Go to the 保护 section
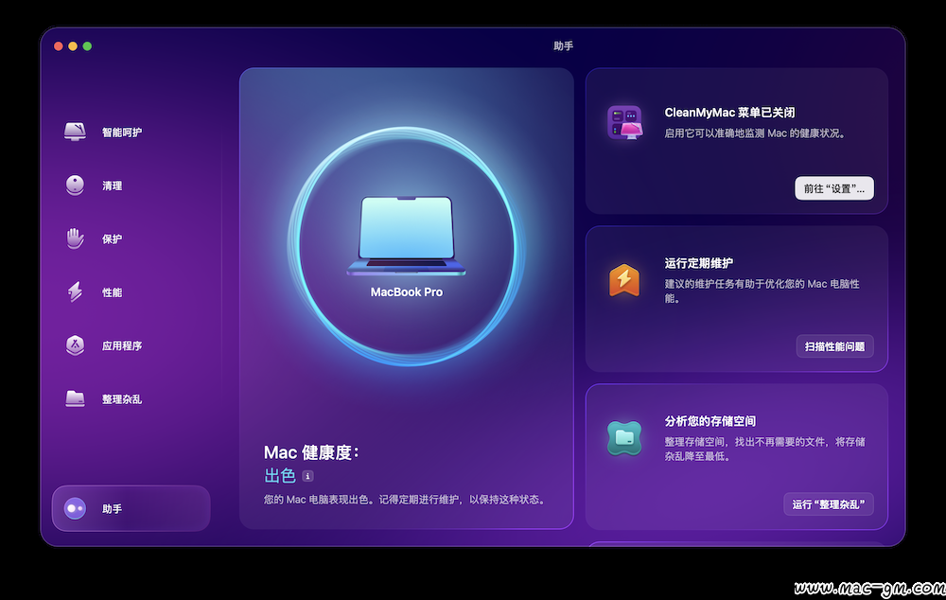Image resolution: width=946 pixels, height=600 pixels. 113,239
